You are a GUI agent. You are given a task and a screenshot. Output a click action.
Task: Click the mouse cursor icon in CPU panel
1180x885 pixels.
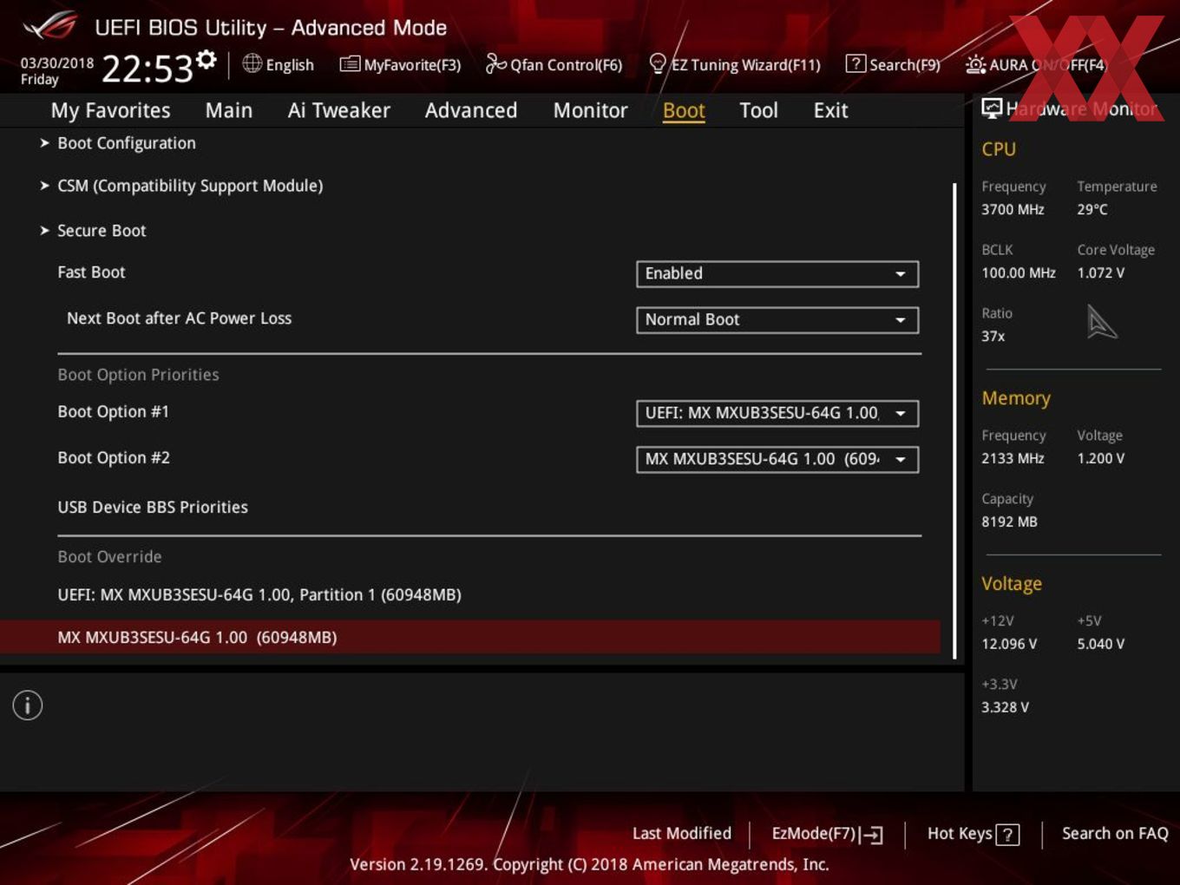(1101, 322)
